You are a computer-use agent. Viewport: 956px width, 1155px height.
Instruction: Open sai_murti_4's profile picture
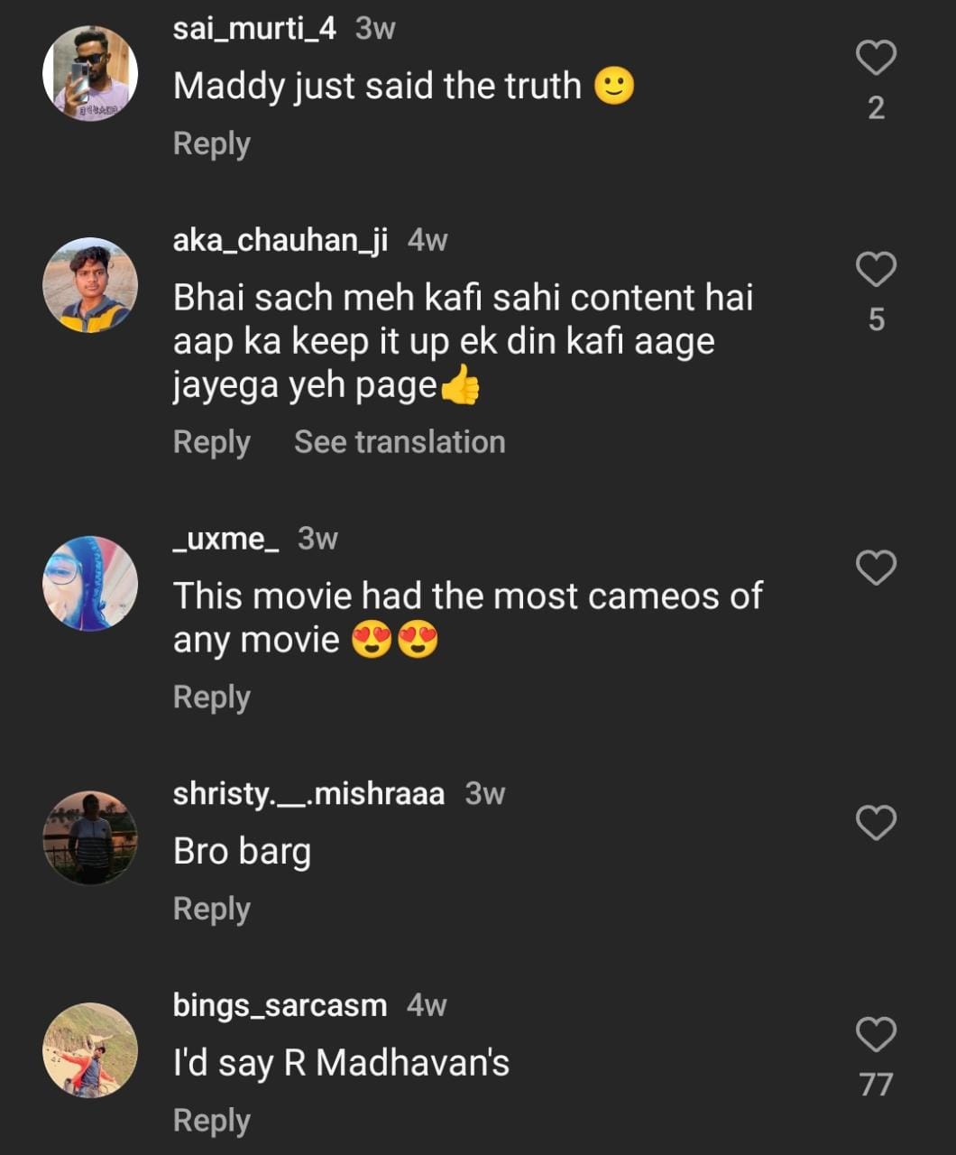(x=90, y=73)
